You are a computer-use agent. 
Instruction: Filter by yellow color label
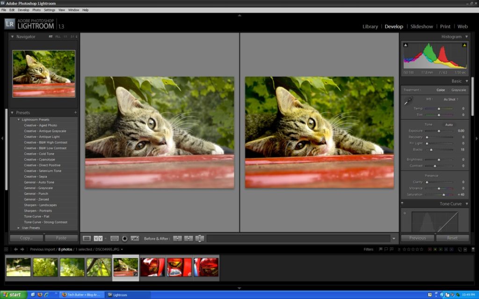click(x=435, y=249)
